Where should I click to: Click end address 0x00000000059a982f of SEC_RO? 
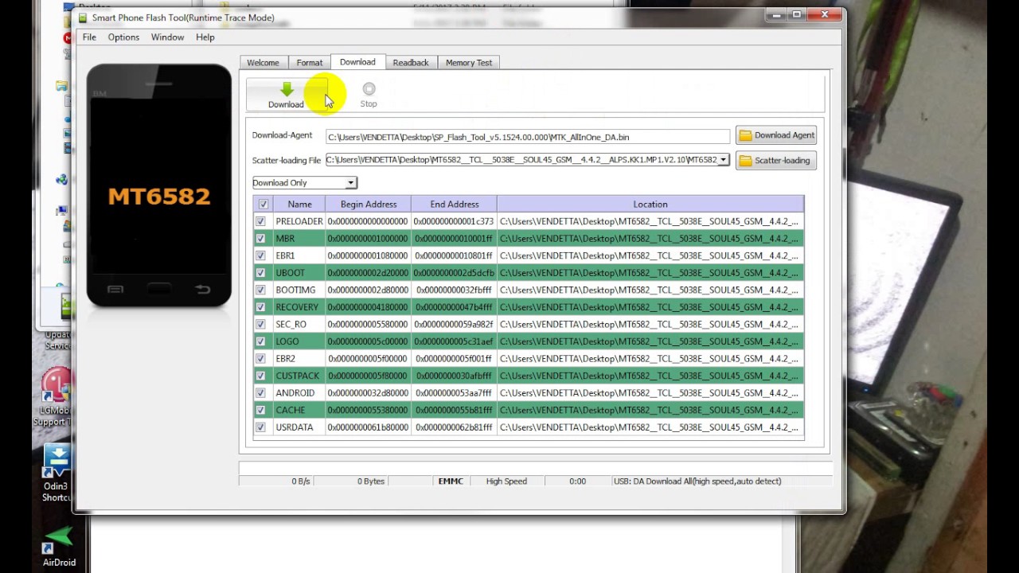454,325
